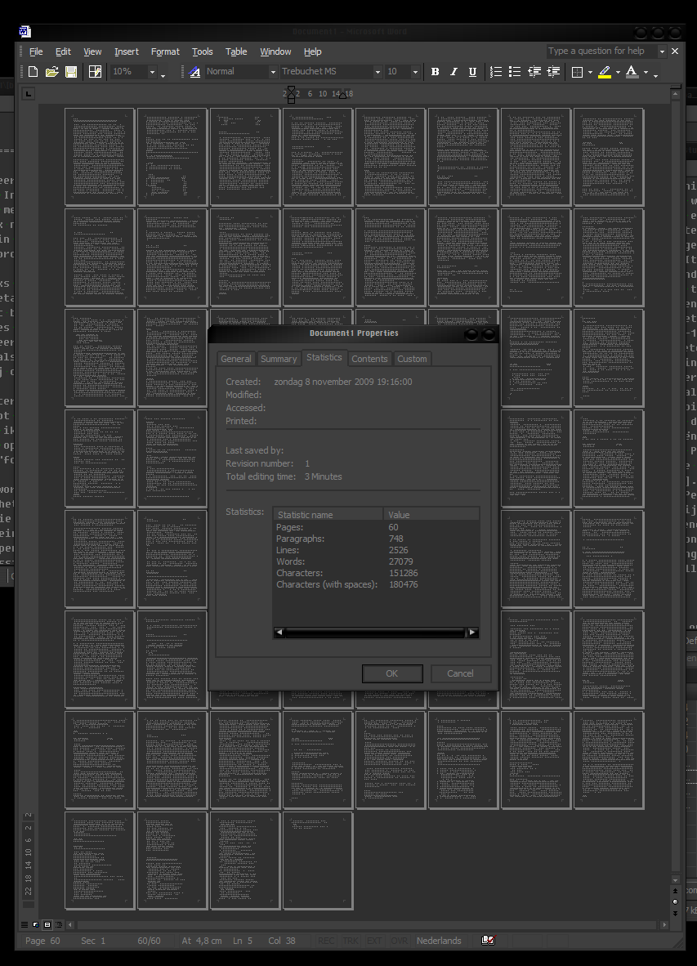
Task: Open the help question box dropdown arrow
Action: click(662, 51)
